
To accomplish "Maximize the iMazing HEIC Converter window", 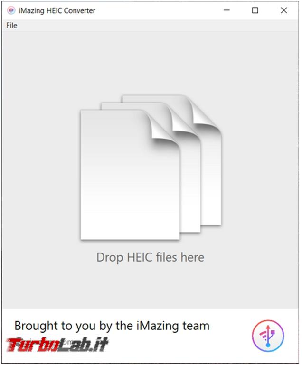I will click(x=255, y=10).
